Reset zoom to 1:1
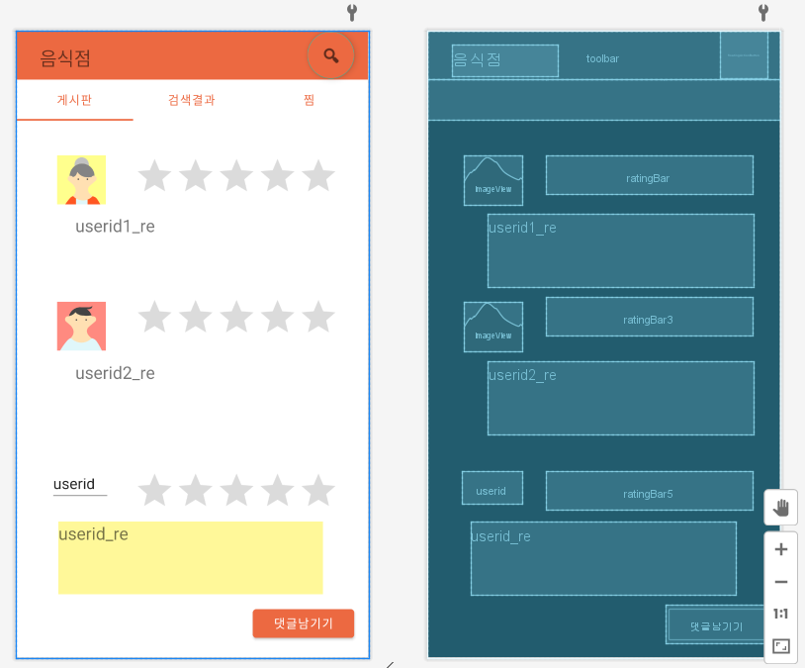The height and width of the screenshot is (668, 805). [781, 614]
